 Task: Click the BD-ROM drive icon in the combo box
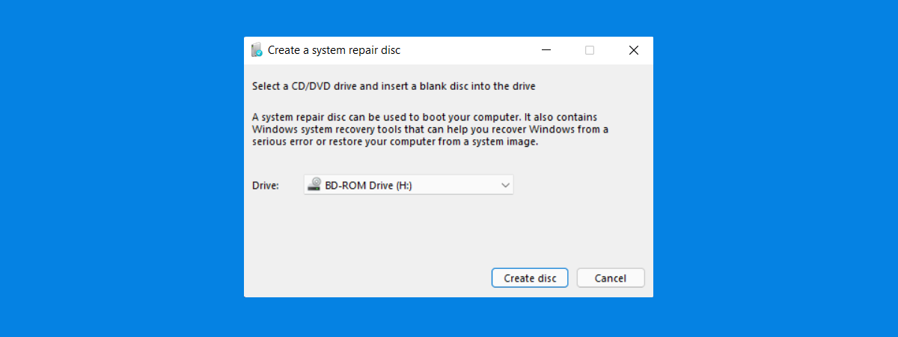(315, 185)
